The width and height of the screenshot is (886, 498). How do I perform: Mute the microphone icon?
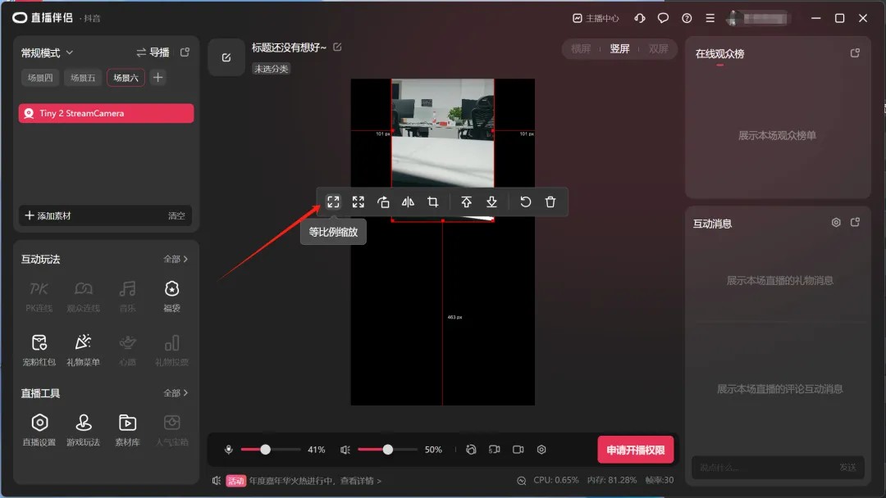pos(229,450)
